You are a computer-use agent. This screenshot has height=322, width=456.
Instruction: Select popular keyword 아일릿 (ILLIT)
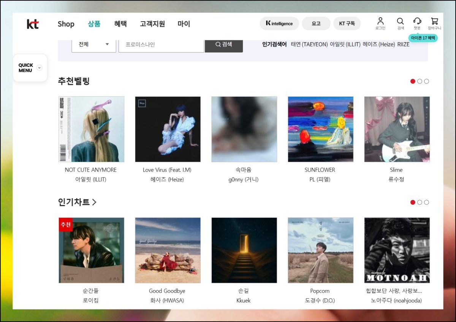(345, 45)
